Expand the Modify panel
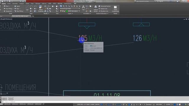 tap(46, 14)
